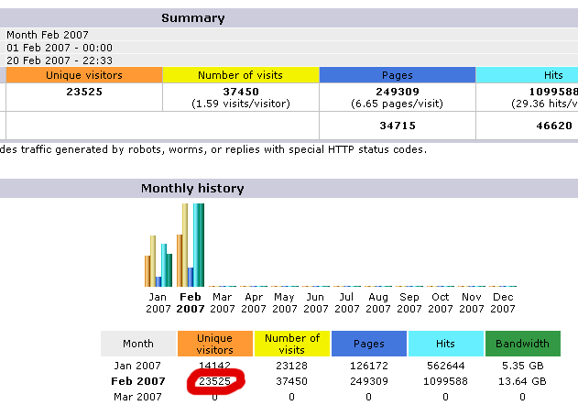Viewport: 578px width, 405px height.
Task: Select the 5.35 GB bandwidth value
Action: (523, 366)
